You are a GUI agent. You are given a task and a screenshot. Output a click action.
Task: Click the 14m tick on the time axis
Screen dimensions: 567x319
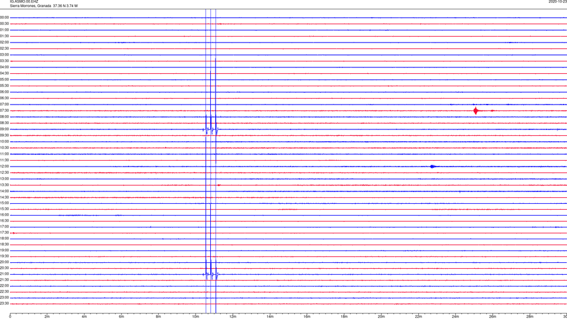[x=270, y=317]
